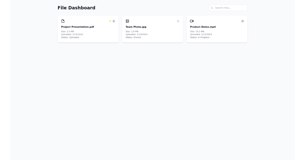This screenshot has width=305, height=160.
Task: Click the video camera icon on Product Demo card
Action: click(x=192, y=21)
